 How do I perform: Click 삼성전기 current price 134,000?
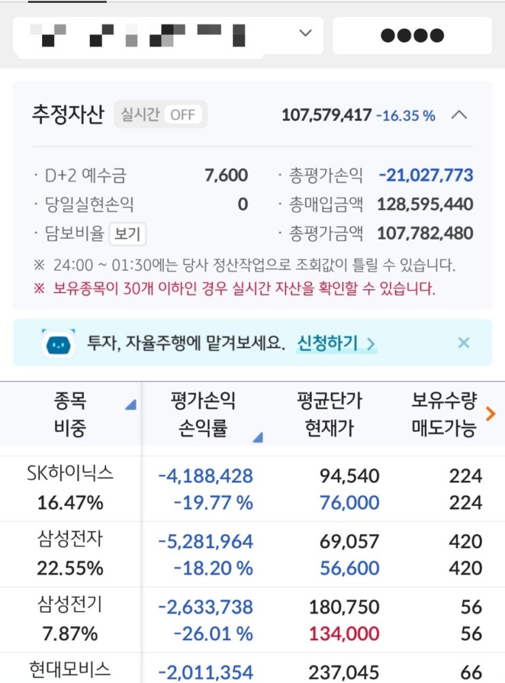tap(344, 634)
